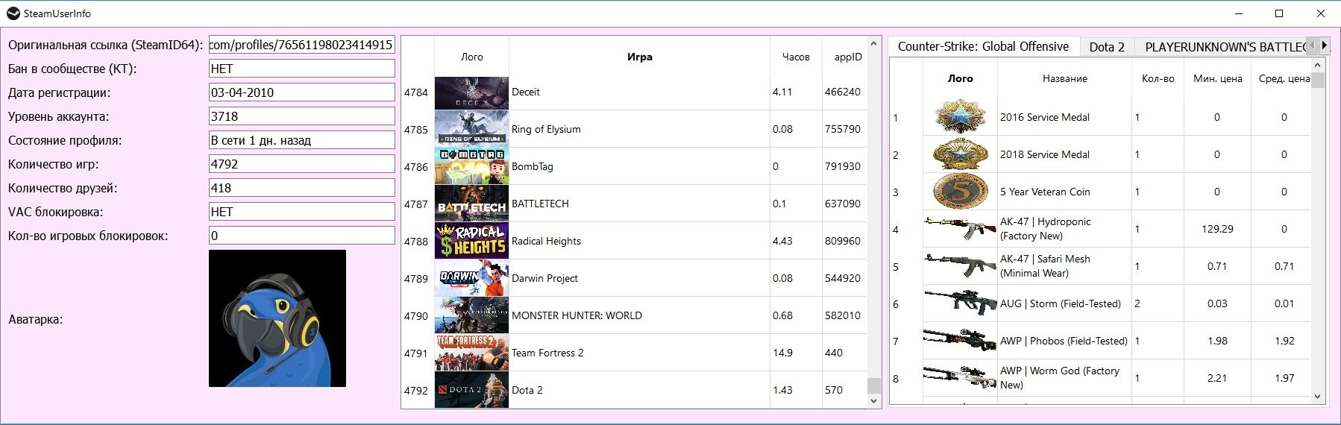Sort games by the Часов column header
Screen dimensions: 1341x425
796,57
